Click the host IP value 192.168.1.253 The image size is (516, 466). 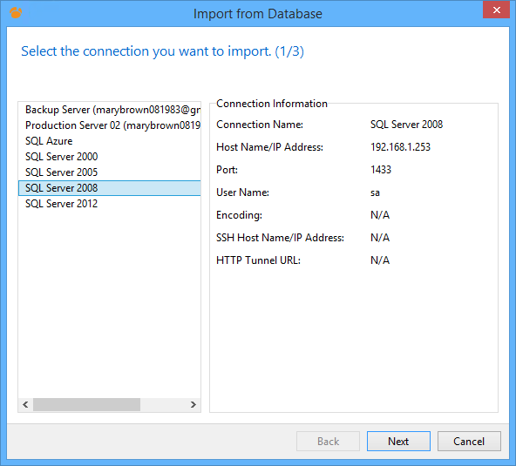click(x=400, y=147)
